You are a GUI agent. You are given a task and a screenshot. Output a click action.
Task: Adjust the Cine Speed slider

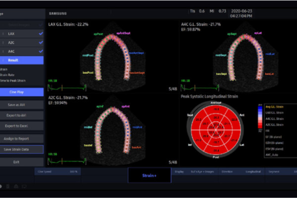59,173
